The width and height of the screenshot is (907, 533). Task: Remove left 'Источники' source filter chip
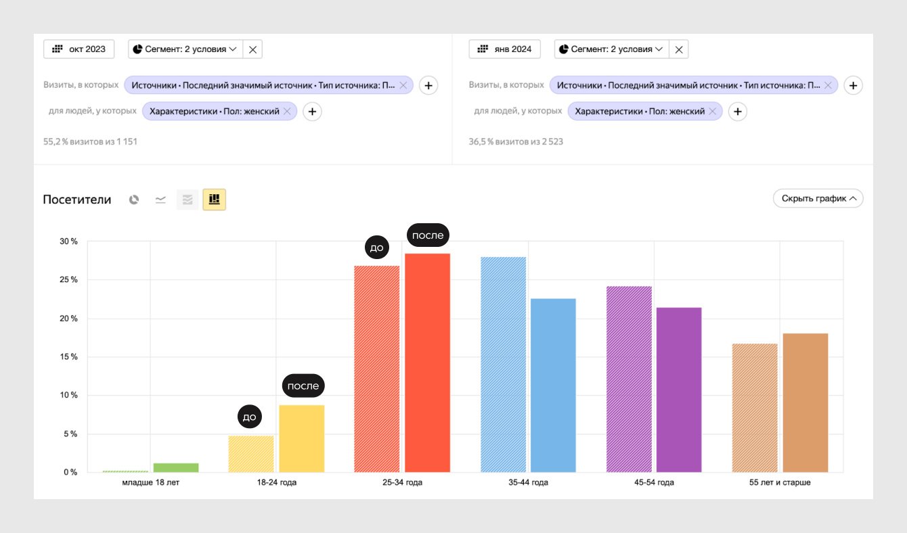(x=403, y=85)
